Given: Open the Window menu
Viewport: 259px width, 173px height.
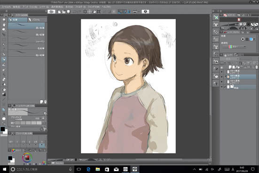Looking at the screenshot, I should pos(94,7).
